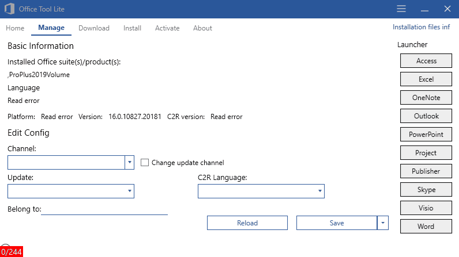Click the Read error value after Platform
459x257 pixels.
[x=57, y=117]
